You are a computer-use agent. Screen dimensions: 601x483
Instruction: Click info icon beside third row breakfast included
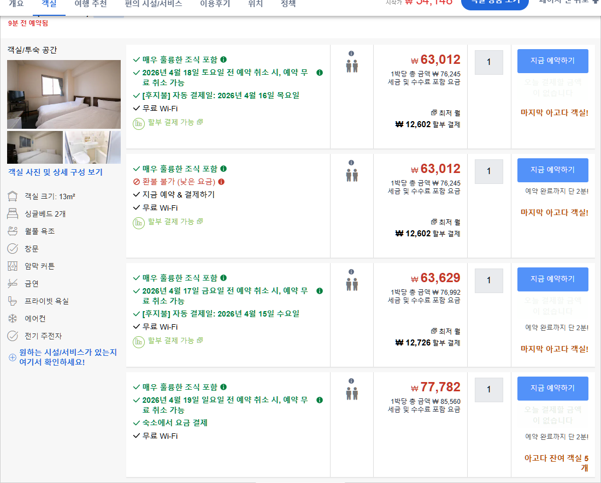(223, 278)
